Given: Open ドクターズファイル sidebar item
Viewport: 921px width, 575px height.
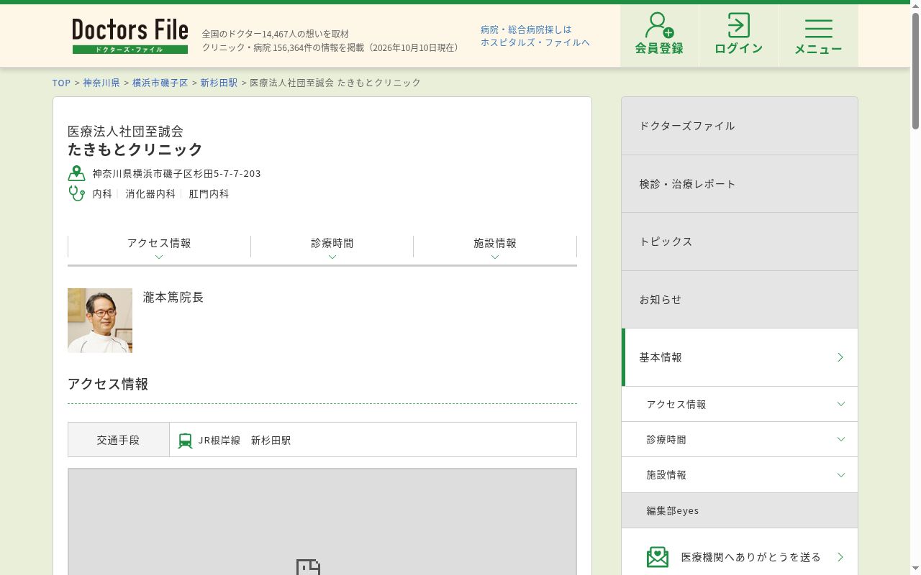Looking at the screenshot, I should [x=740, y=126].
